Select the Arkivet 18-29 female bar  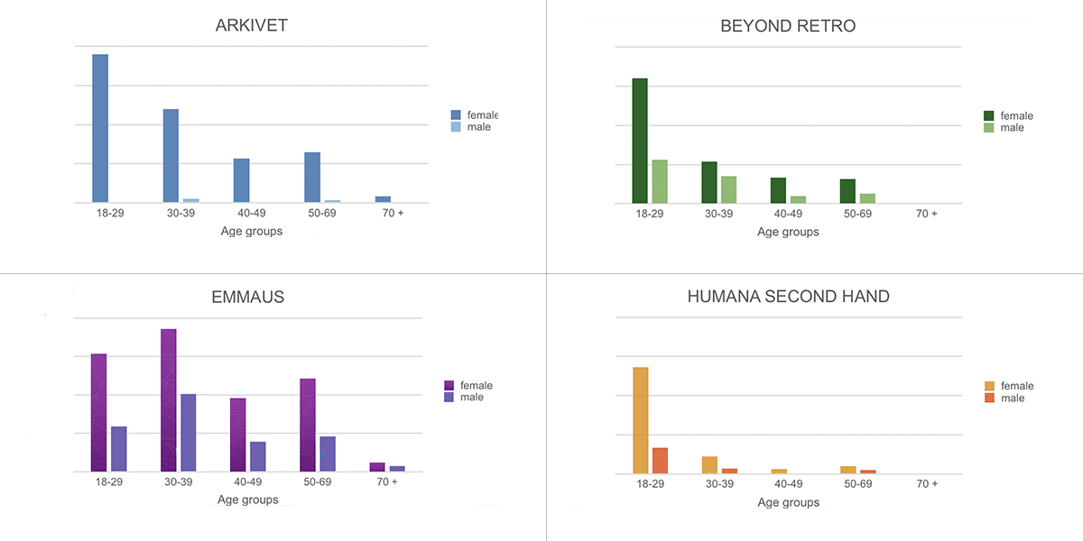(x=100, y=129)
